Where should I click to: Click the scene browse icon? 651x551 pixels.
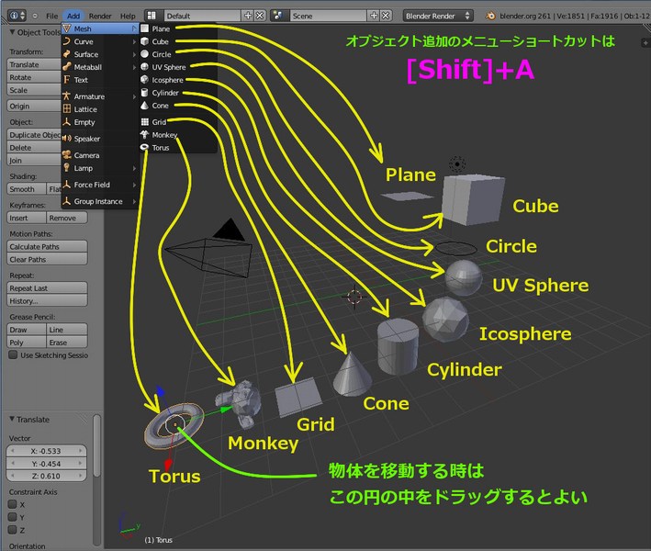[x=278, y=16]
